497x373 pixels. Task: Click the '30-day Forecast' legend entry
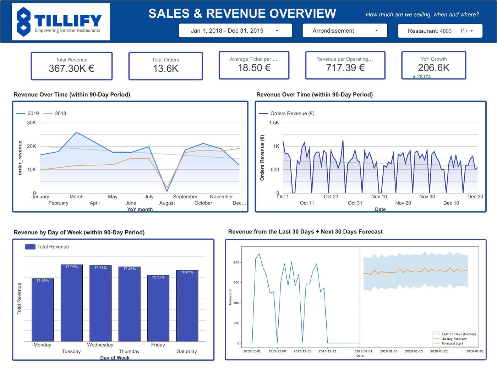[x=450, y=339]
